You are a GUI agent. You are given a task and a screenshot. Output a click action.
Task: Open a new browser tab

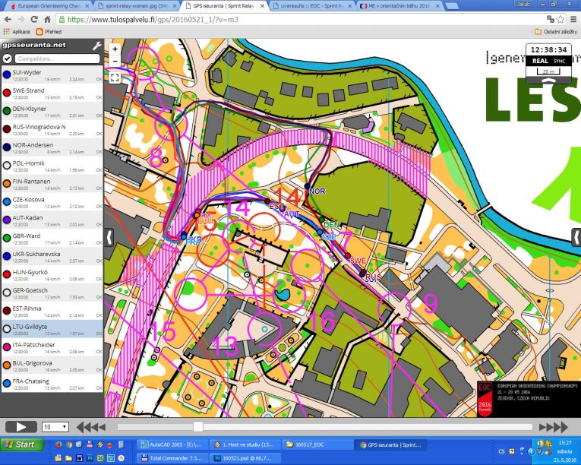coord(451,5)
